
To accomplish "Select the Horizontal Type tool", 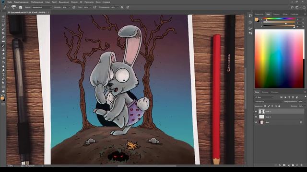I will point(3,75).
